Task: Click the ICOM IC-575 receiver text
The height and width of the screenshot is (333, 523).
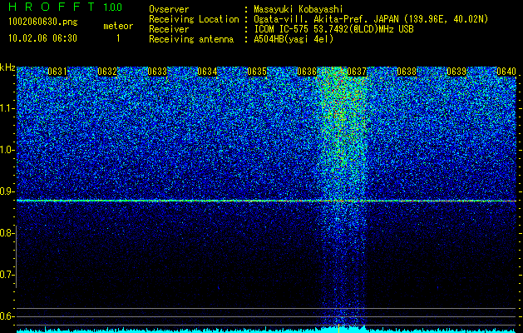Action: click(333, 29)
